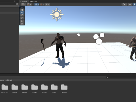The width and height of the screenshot is (136, 102).
Task: Toggle the handle rotation (global/local) button
Action: 28,4
